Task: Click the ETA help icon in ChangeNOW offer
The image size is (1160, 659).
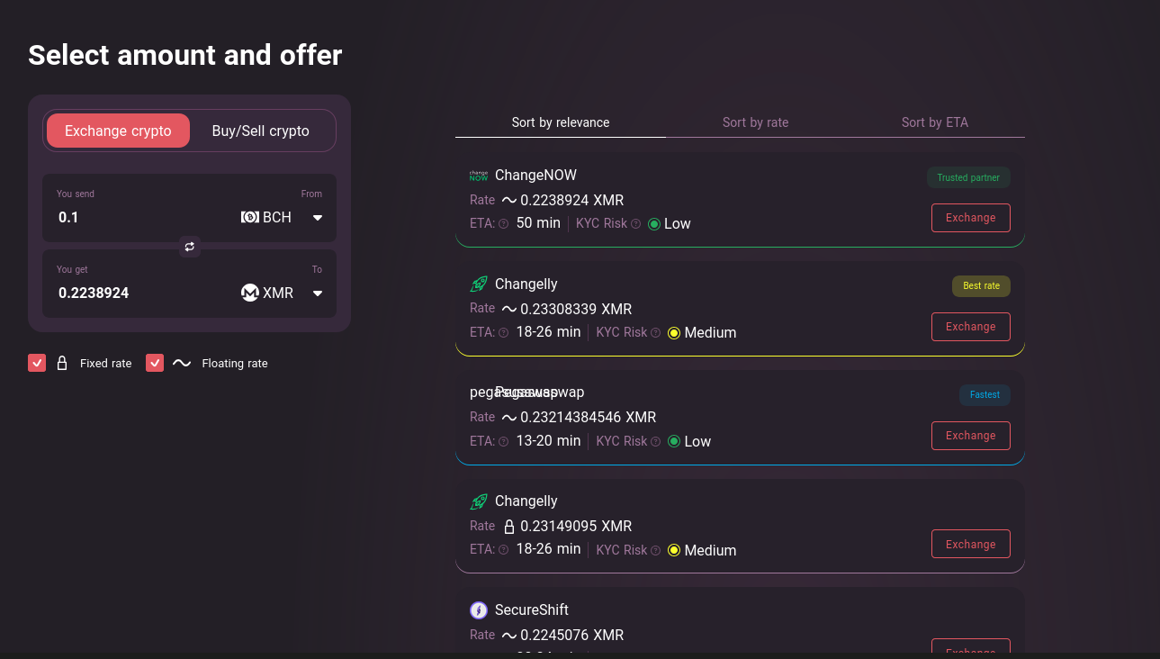Action: tap(504, 224)
